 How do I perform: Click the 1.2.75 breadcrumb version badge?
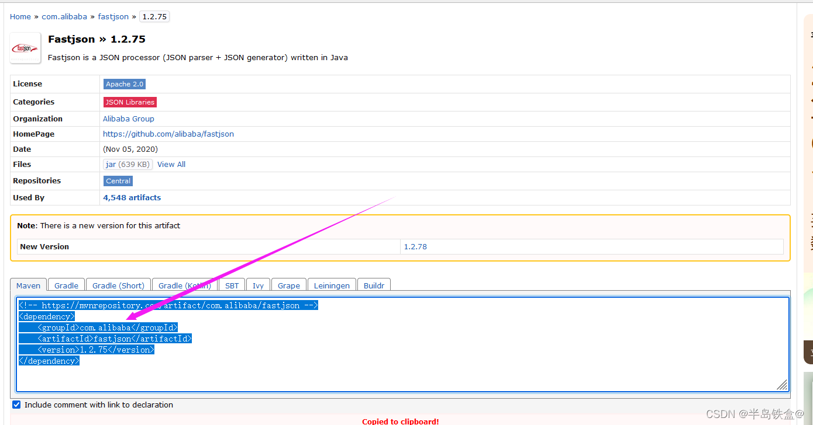point(154,17)
